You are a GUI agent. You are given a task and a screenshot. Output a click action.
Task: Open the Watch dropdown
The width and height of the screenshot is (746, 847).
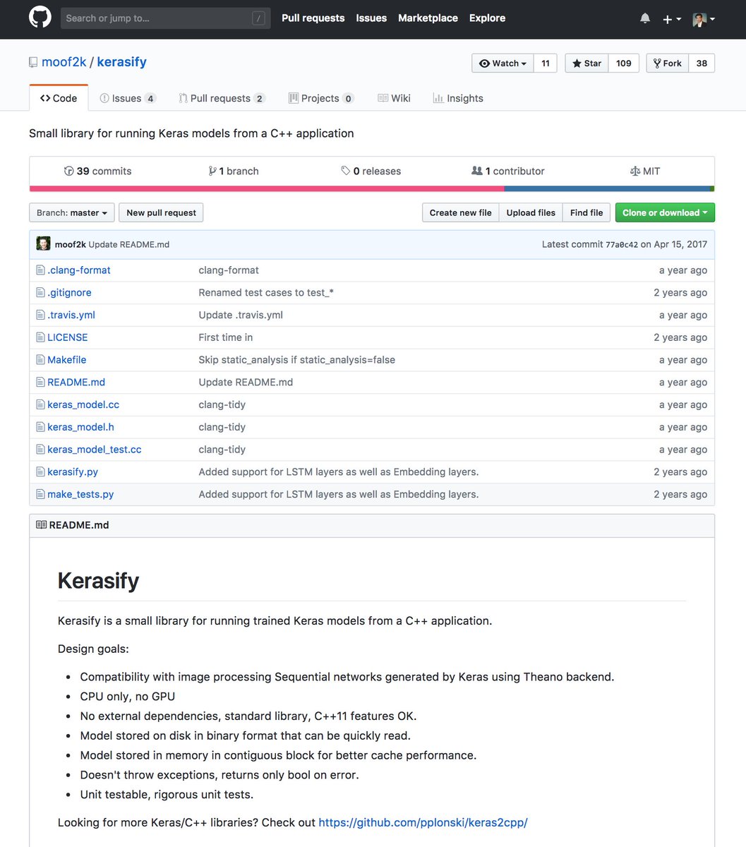(503, 63)
